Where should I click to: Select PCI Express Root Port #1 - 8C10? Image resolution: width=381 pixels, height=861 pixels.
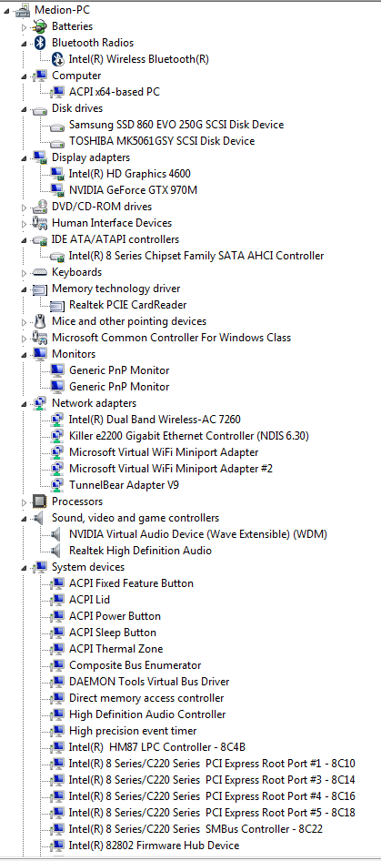tap(212, 764)
